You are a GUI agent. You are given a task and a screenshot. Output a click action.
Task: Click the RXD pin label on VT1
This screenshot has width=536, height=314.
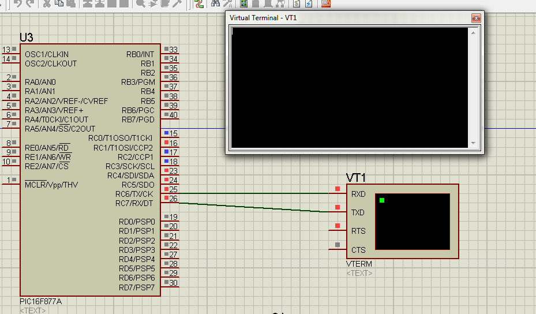coord(358,194)
